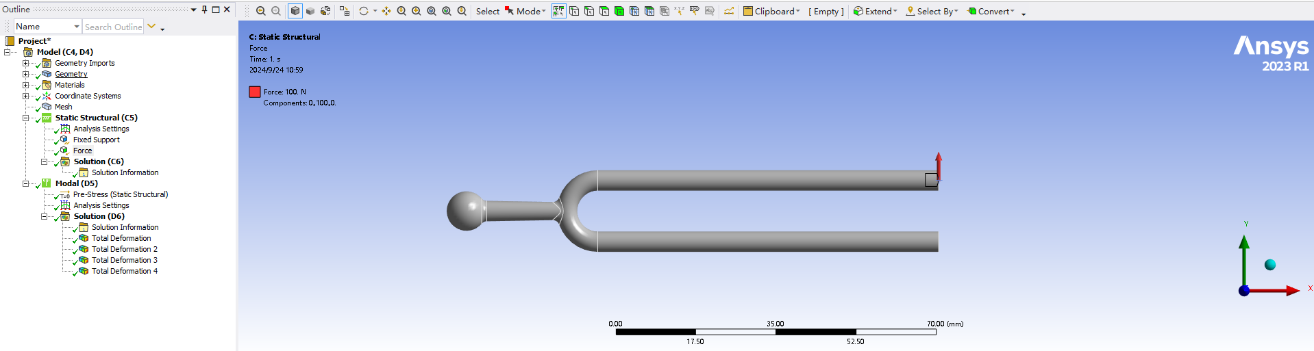1314x351 pixels.
Task: Click the red Force legend swatch
Action: 255,92
